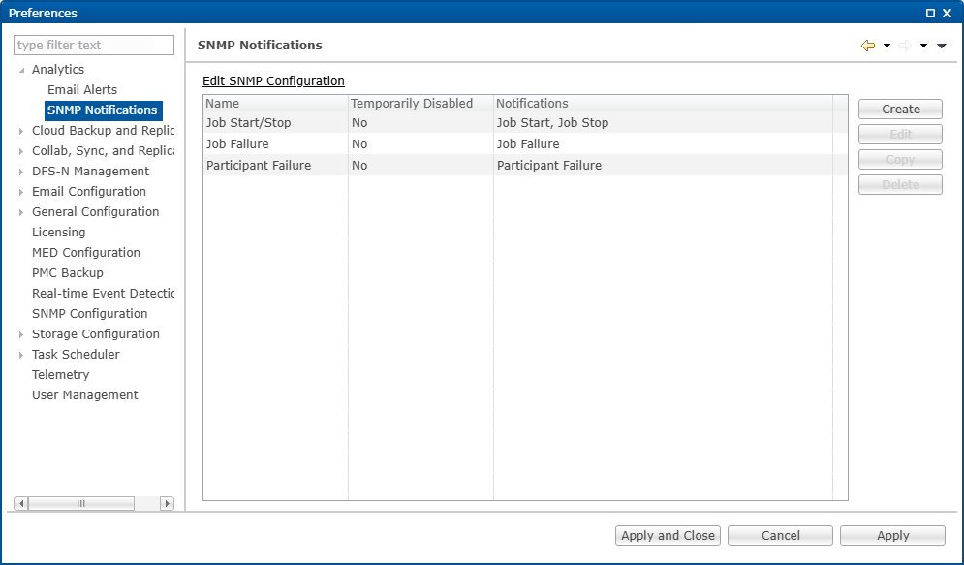Maximize the Preferences window
The width and height of the screenshot is (964, 565).
[x=930, y=13]
